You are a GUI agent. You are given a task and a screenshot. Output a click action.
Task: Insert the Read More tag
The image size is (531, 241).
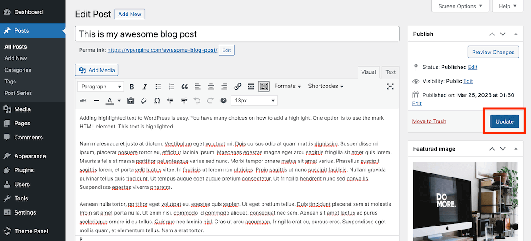click(x=250, y=87)
